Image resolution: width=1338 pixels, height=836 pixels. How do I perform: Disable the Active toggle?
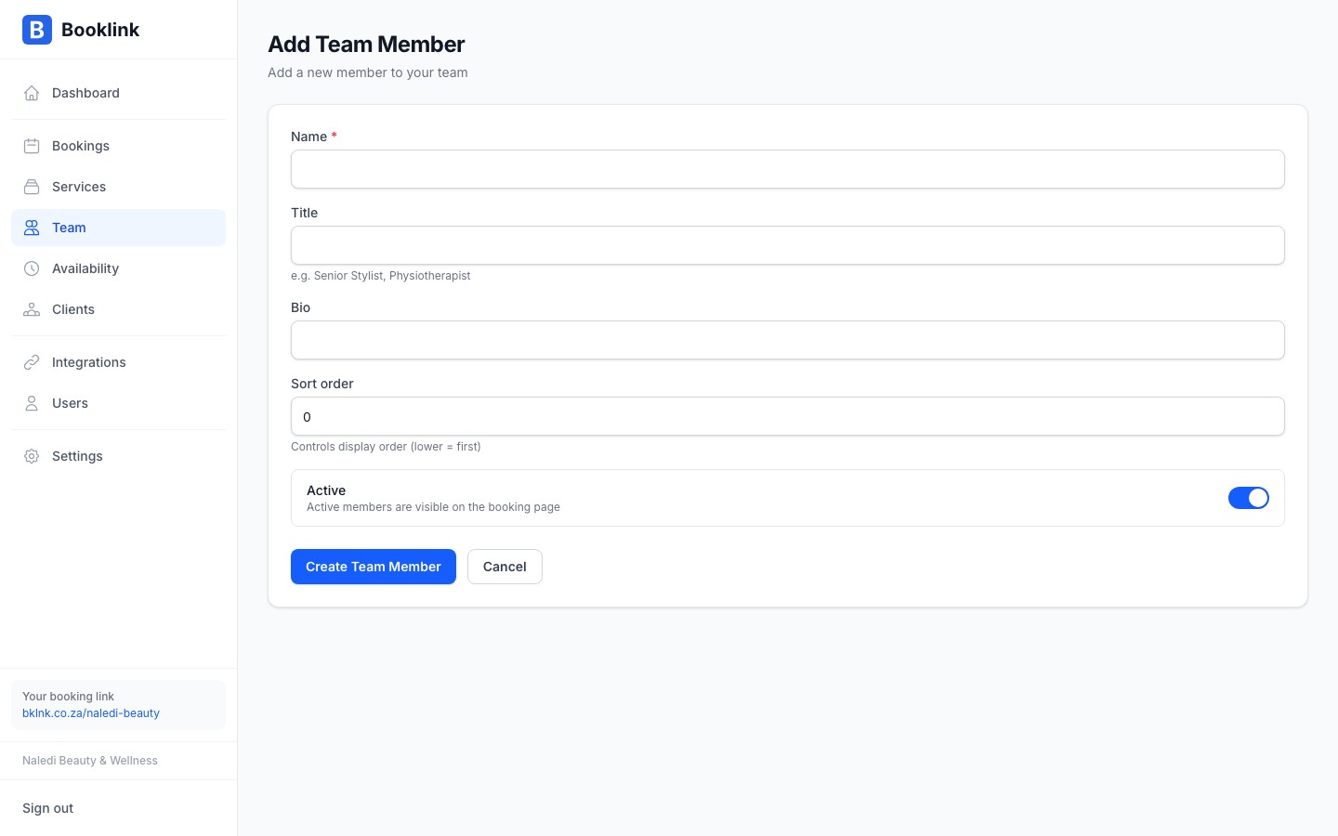point(1249,498)
